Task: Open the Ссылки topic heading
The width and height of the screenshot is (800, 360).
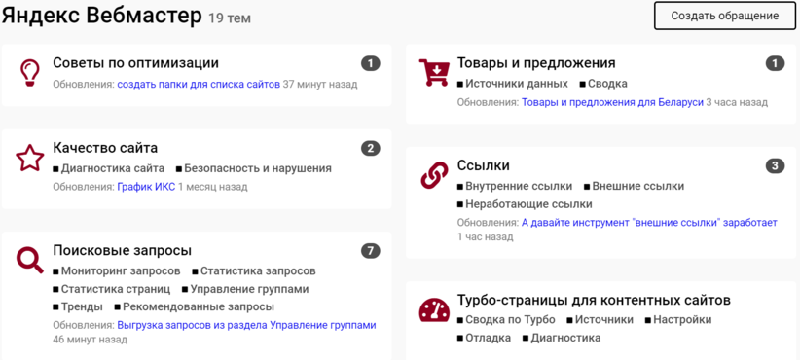Action: pos(483,165)
